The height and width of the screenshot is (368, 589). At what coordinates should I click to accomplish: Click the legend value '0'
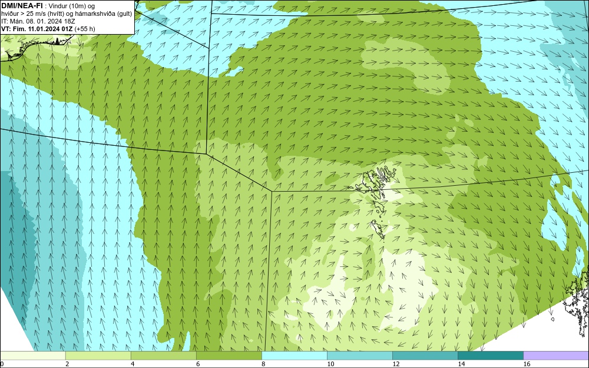pyautogui.click(x=2, y=364)
